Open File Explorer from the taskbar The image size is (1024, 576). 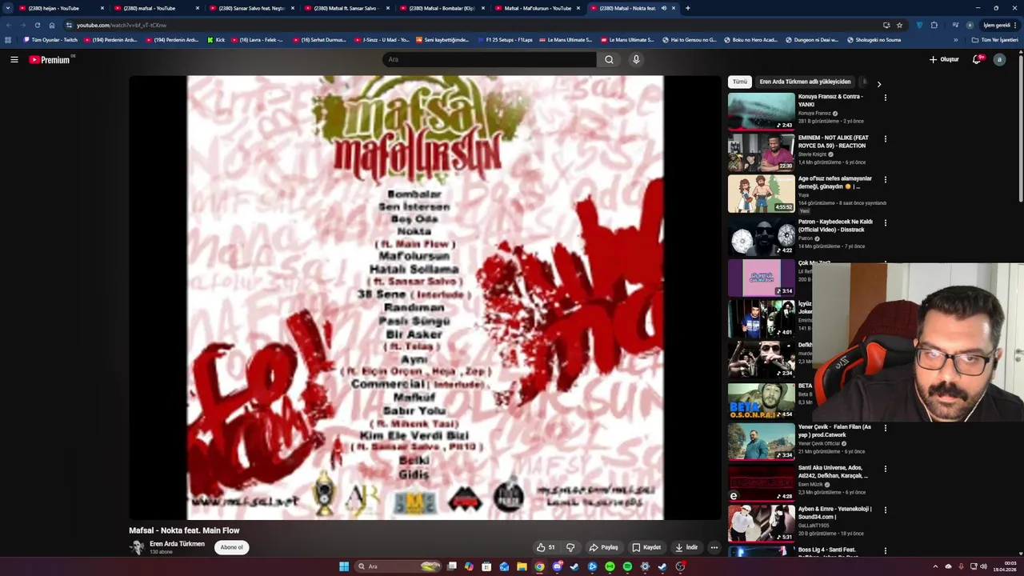pyautogui.click(x=522, y=566)
